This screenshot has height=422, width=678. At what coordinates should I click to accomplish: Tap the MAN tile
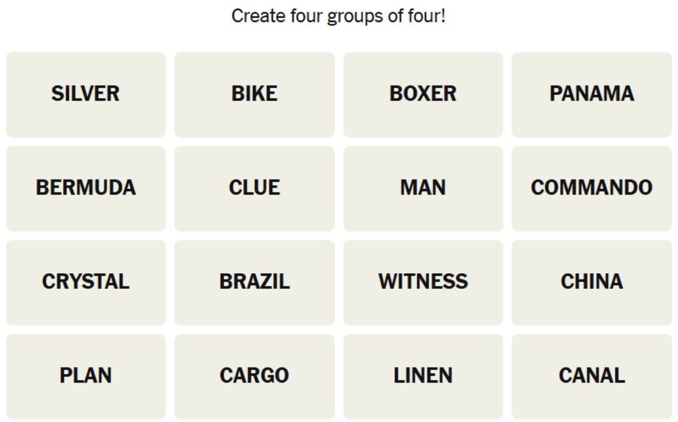tap(423, 188)
